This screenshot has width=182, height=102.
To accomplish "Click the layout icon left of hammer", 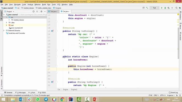I will (144, 8).
